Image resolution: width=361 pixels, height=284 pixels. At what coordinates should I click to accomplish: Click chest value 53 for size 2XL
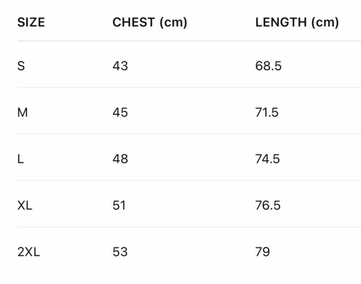pyautogui.click(x=120, y=252)
